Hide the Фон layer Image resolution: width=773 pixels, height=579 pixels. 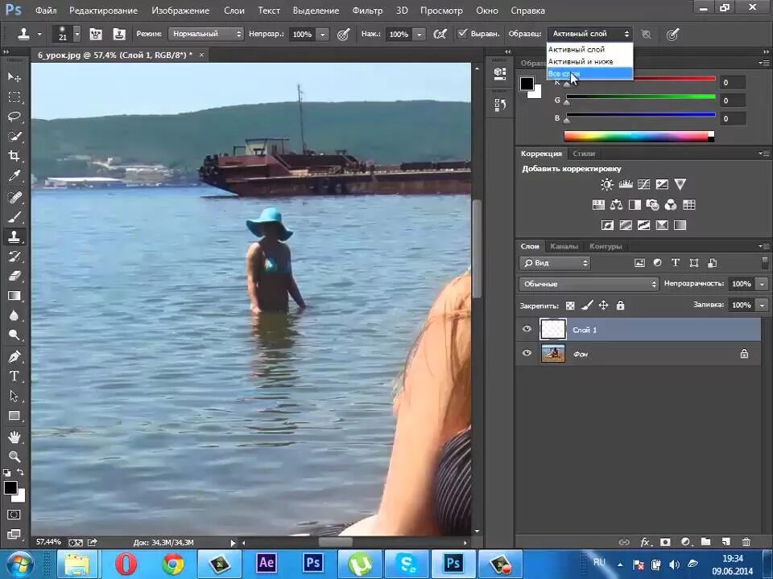[x=527, y=353]
